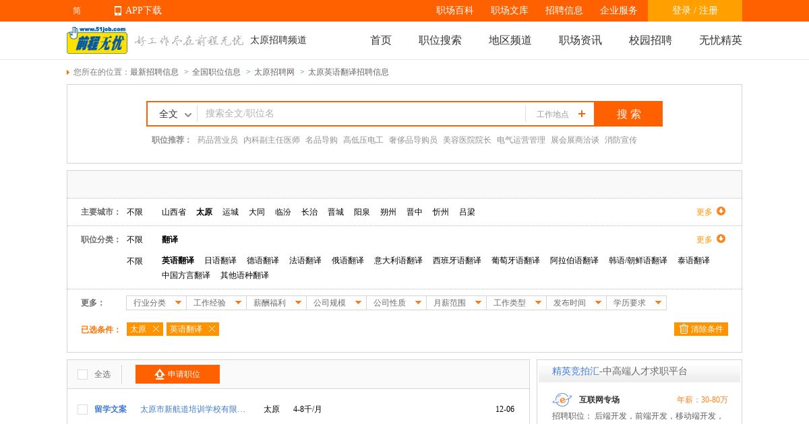Expand the 学历要求 filter dropdown
Screen dimensions: 809x424
tap(636, 303)
